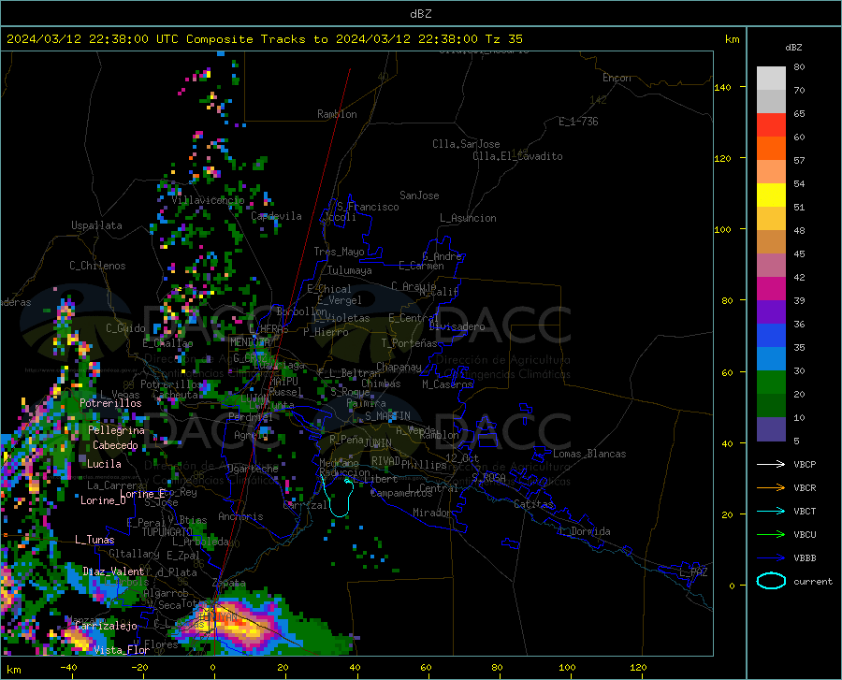Click the Encon label
This screenshot has width=842, height=680.
pos(617,78)
